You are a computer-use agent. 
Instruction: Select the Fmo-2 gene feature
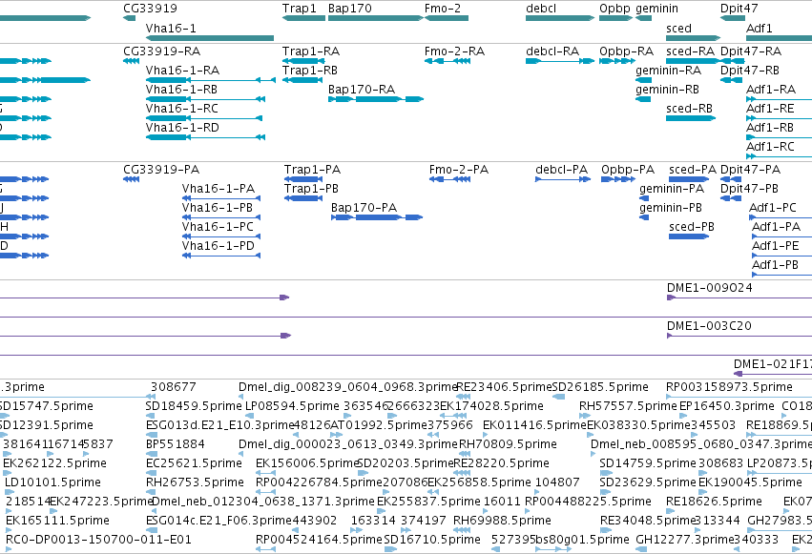click(447, 18)
